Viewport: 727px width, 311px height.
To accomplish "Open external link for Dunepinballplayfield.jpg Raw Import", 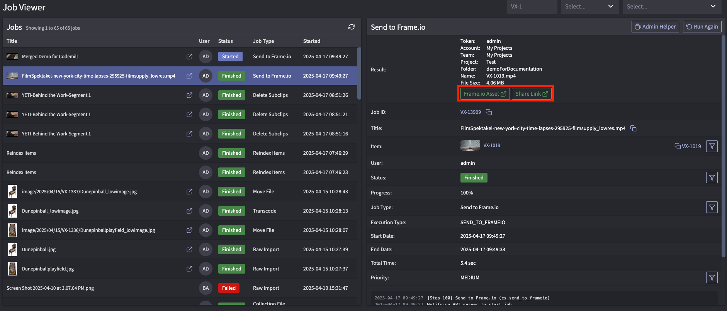I will click(189, 269).
